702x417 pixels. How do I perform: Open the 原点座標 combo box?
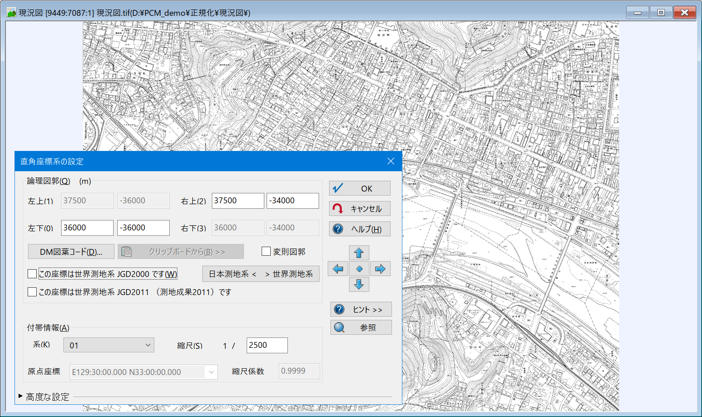point(143,372)
